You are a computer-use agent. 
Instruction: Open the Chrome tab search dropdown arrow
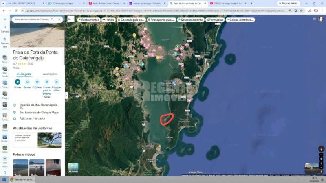click(x=3, y=4)
